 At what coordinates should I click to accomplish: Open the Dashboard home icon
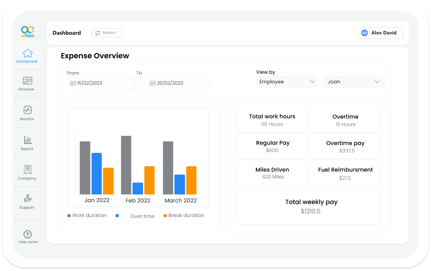(28, 53)
